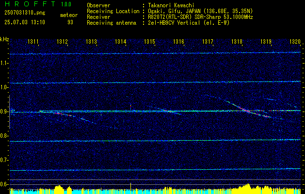Image resolution: width=305 pixels, height=194 pixels.
Task: Click the R820T2(RTL-SDR) receiver text
Action: pos(200,17)
